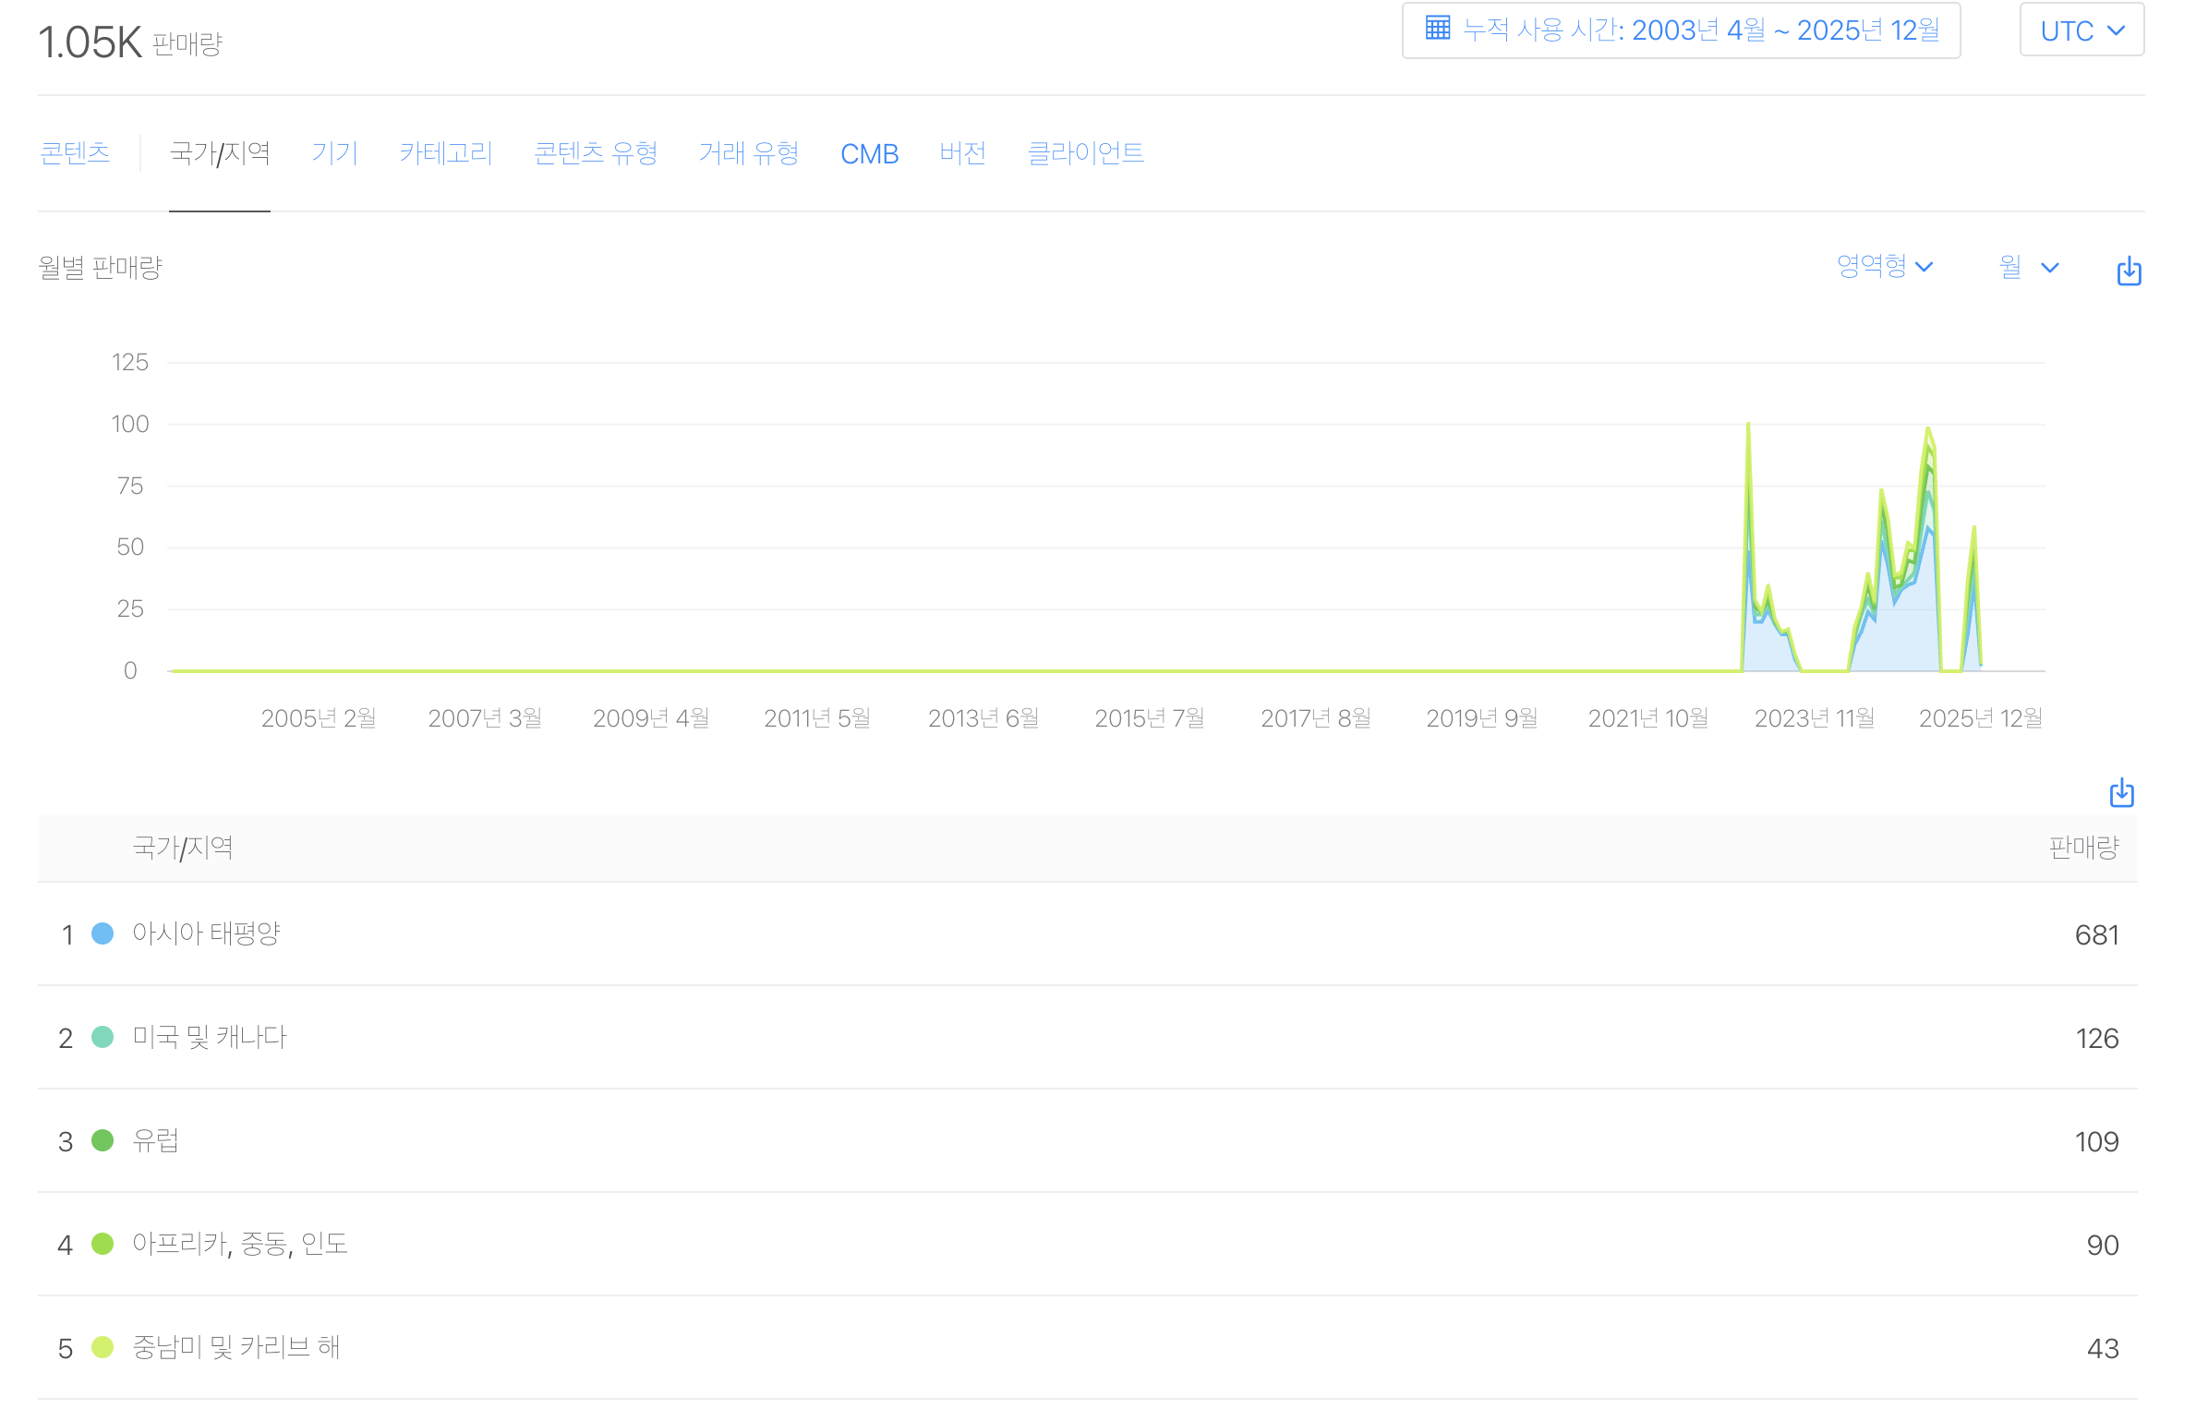
Task: Open the 클라이언트 tab
Action: pyautogui.click(x=1085, y=153)
